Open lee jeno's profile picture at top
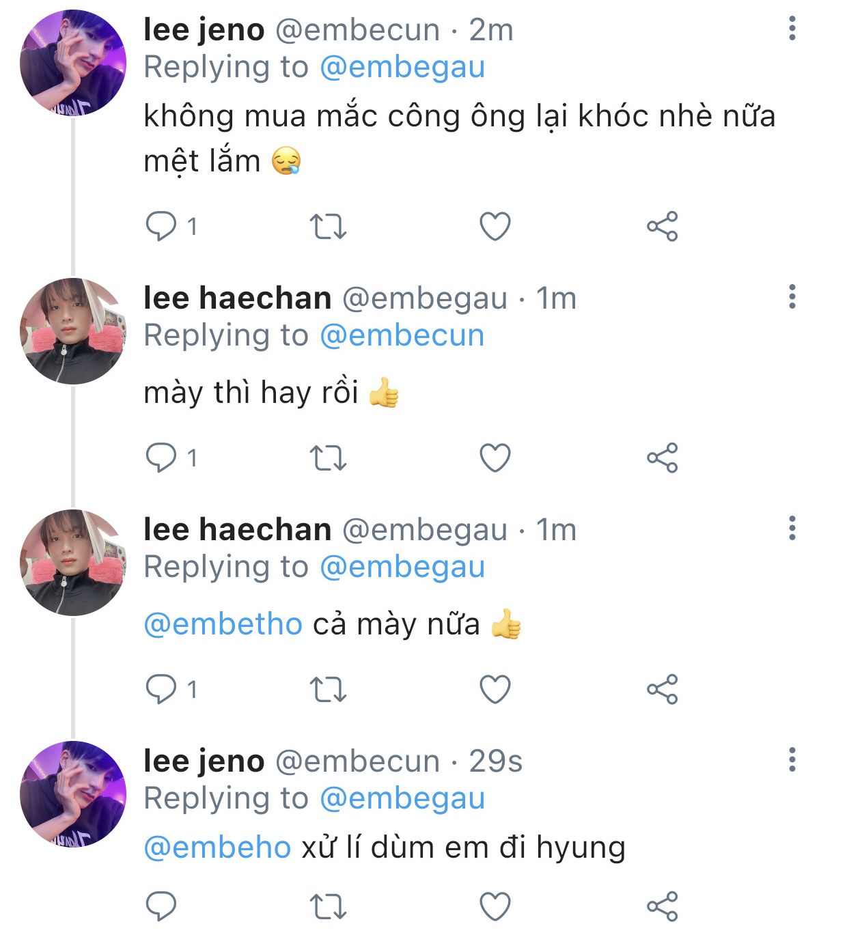 point(73,63)
